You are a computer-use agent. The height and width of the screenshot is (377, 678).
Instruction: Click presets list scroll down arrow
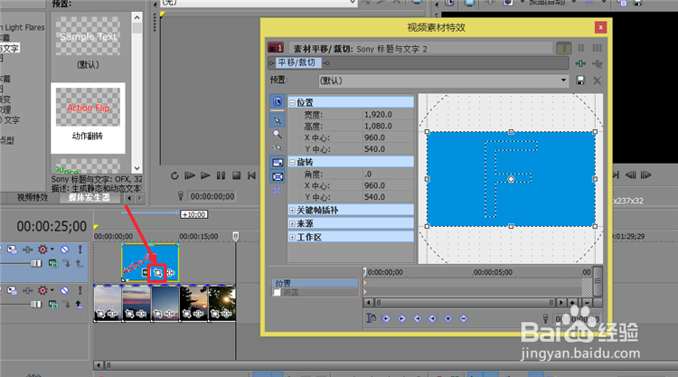coord(137,168)
